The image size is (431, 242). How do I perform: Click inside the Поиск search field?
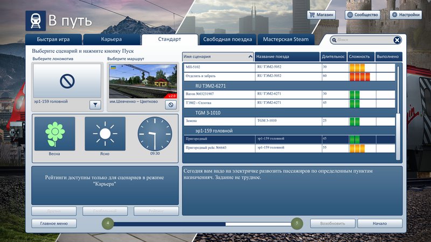(x=362, y=40)
